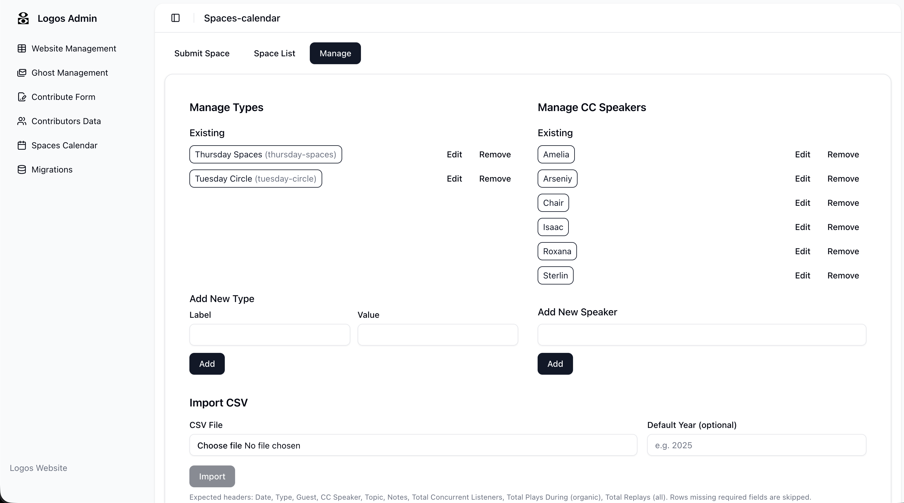
Task: Click the Contributors Data people icon
Action: tap(22, 121)
